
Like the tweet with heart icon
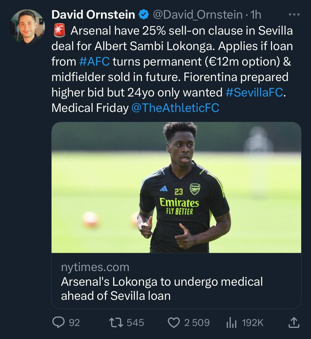pos(174,322)
